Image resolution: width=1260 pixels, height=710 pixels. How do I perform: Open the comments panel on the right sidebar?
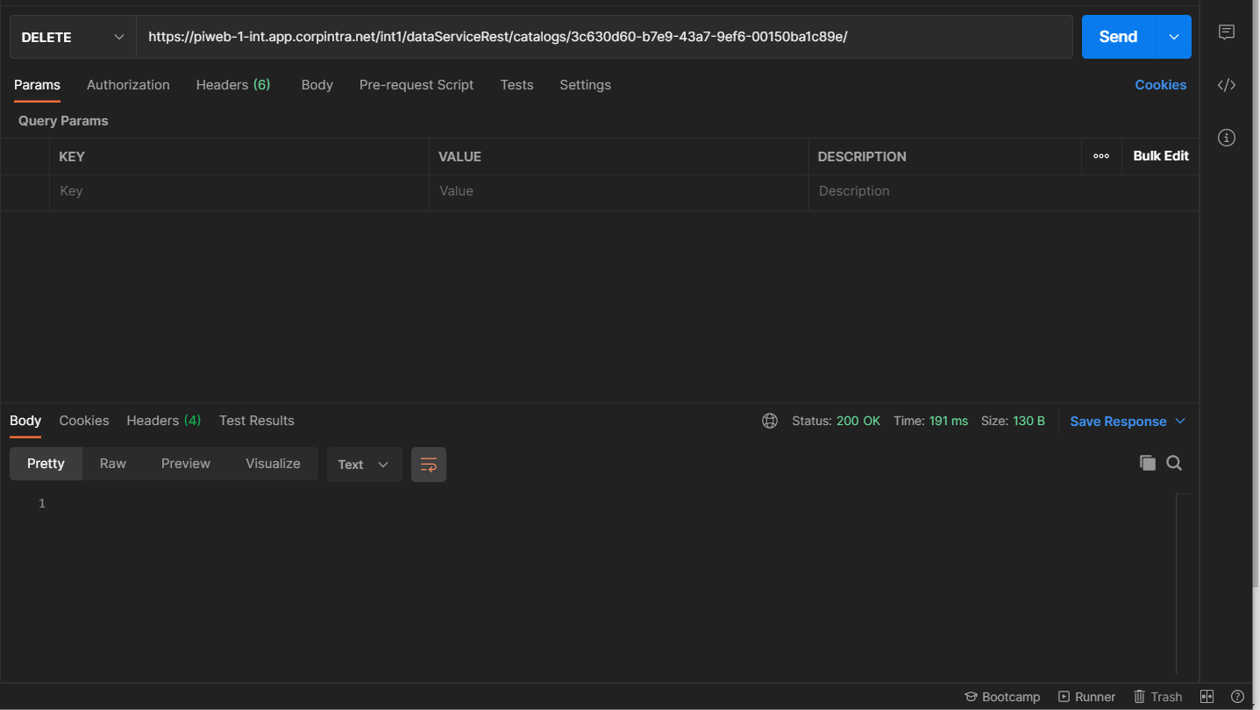(1226, 32)
